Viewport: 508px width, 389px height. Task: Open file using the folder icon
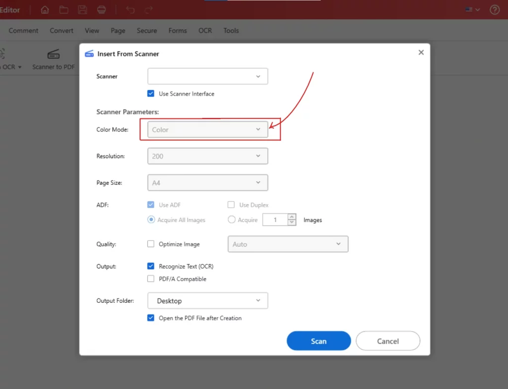pyautogui.click(x=64, y=10)
